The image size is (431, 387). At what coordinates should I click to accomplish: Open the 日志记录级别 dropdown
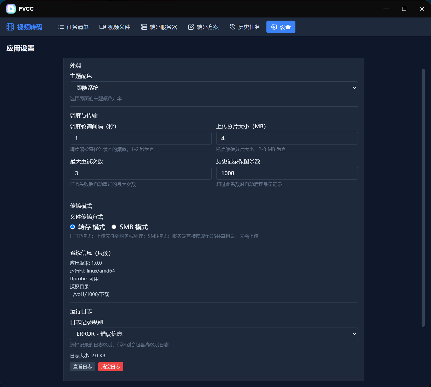pyautogui.click(x=214, y=334)
